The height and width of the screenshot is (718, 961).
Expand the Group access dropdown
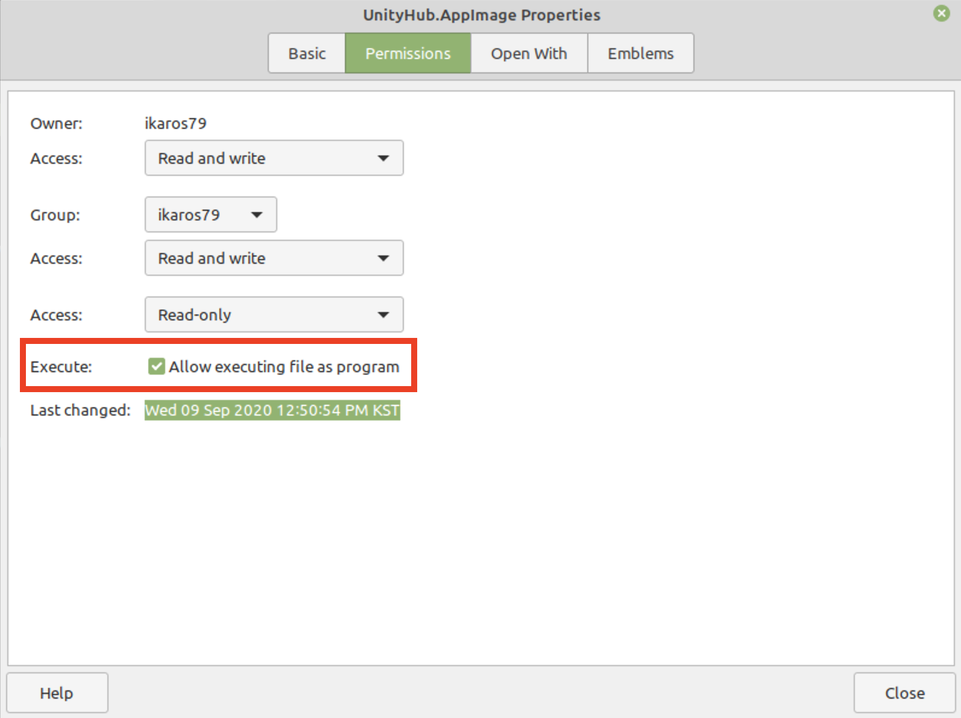click(x=274, y=258)
